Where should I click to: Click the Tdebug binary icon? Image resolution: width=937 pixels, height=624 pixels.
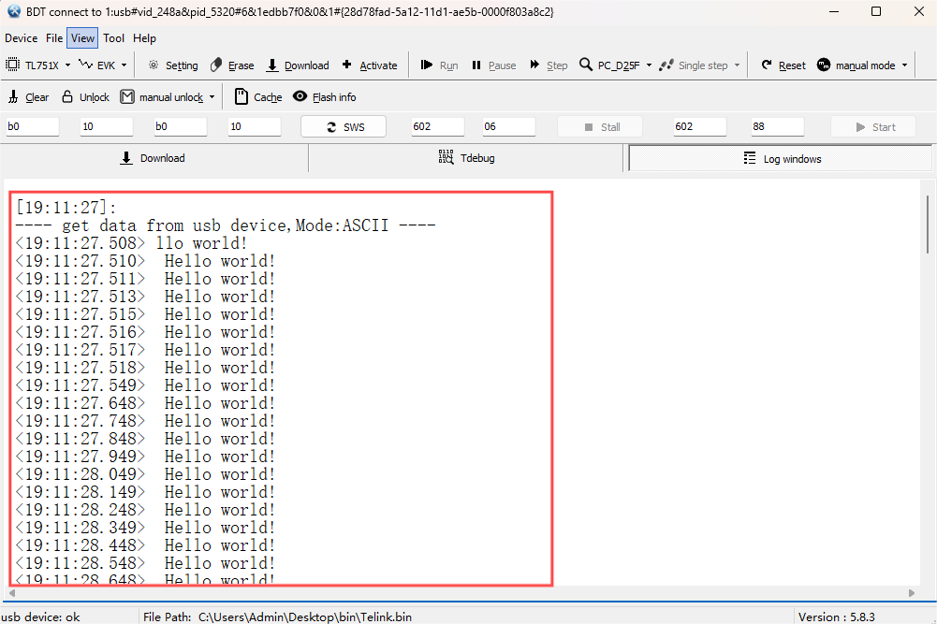[446, 157]
